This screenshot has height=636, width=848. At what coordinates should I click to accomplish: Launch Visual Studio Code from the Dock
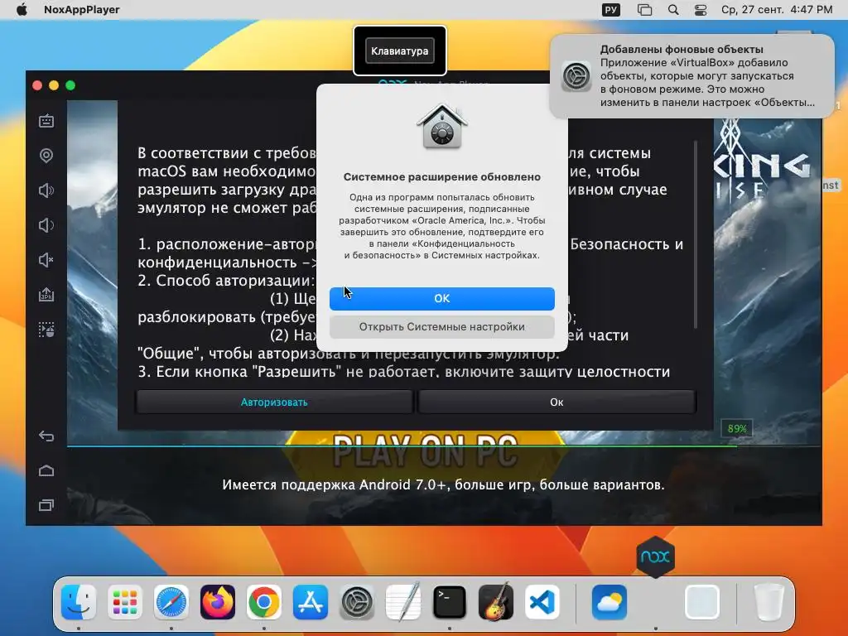(x=542, y=602)
